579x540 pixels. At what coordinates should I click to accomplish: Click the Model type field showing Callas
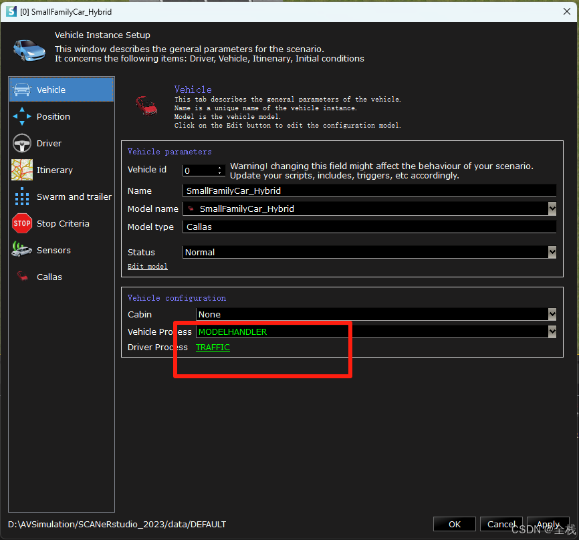[x=369, y=227]
